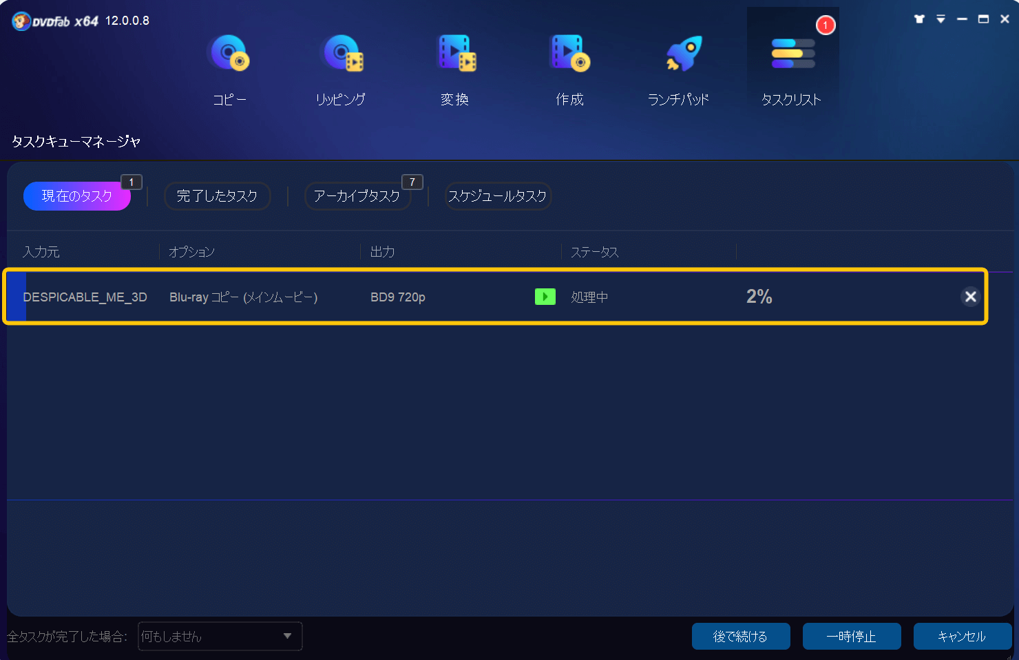Open the タスクリスト task list icon
The image size is (1019, 660).
(x=792, y=54)
